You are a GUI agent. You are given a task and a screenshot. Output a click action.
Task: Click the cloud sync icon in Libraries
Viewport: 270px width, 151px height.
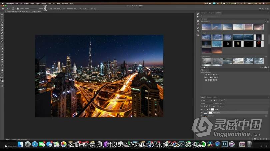tap(265, 67)
